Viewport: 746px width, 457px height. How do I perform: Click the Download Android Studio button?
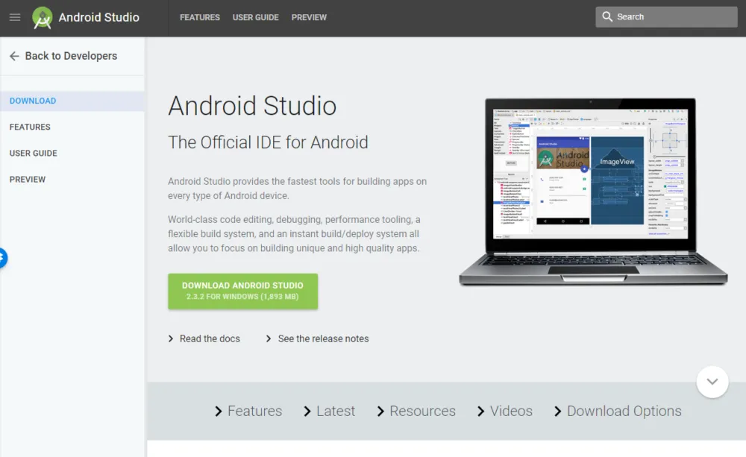tap(242, 291)
